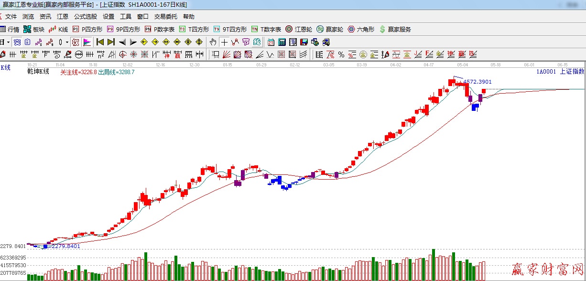Screen dimensions: 586x281
Task: Toggle the colored flag indicator button
Action: pyautogui.click(x=87, y=42)
